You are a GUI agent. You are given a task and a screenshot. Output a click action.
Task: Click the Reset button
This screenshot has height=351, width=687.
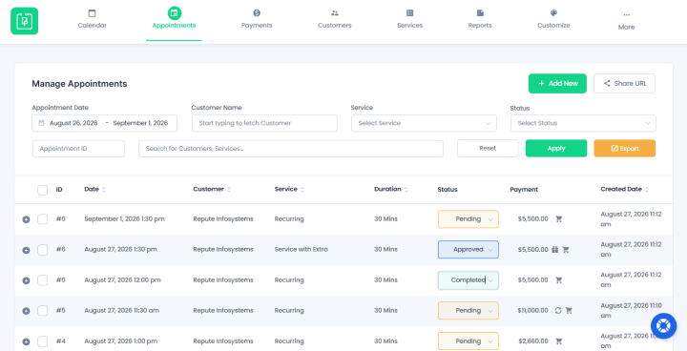488,149
